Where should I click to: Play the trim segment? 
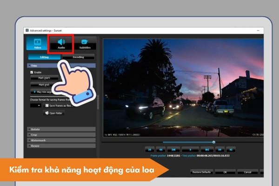(x=44, y=92)
